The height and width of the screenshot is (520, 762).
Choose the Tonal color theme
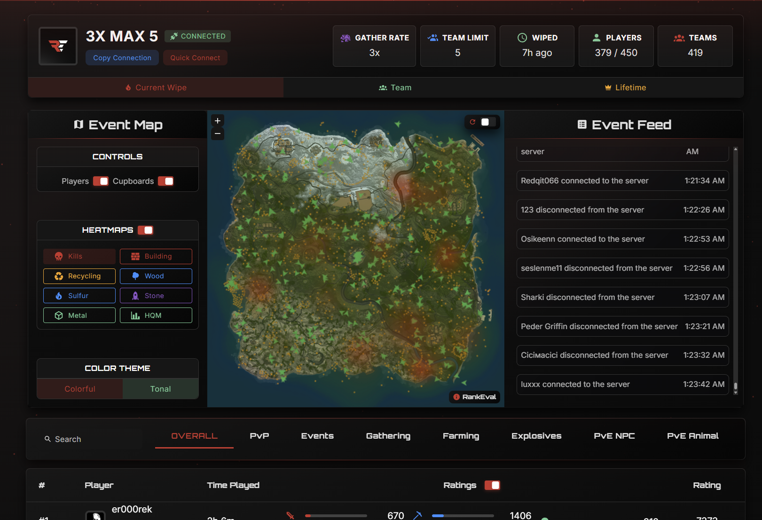click(x=160, y=389)
